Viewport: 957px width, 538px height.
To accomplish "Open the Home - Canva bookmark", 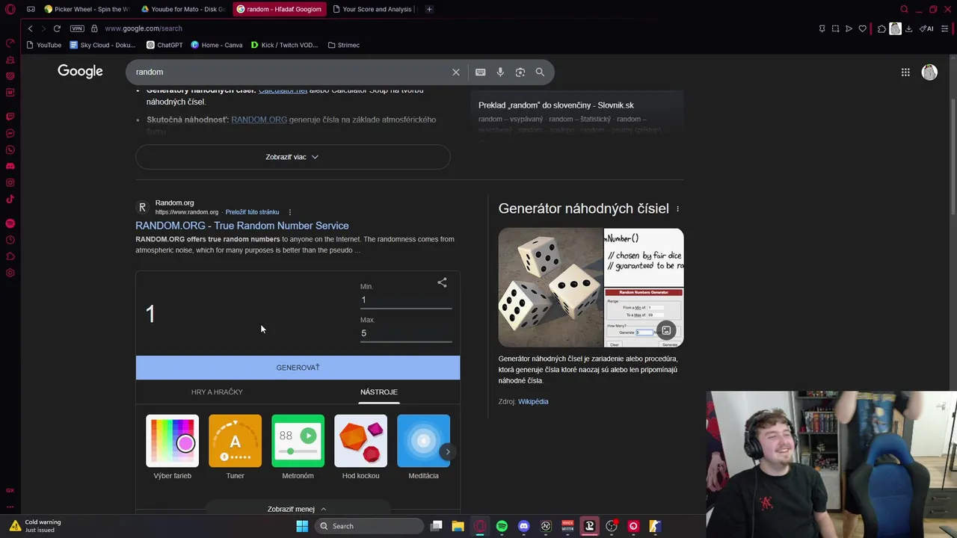I will 217,45.
